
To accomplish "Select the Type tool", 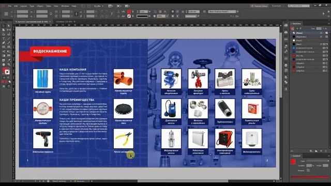I will pyautogui.click(x=4, y=39).
